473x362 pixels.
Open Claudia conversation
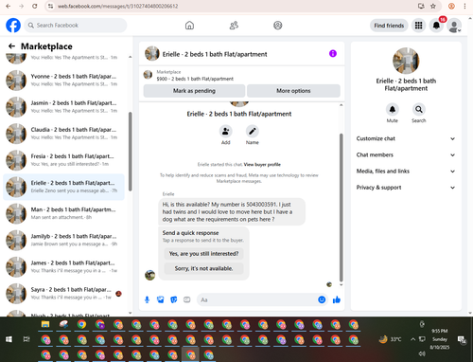pyautogui.click(x=63, y=134)
